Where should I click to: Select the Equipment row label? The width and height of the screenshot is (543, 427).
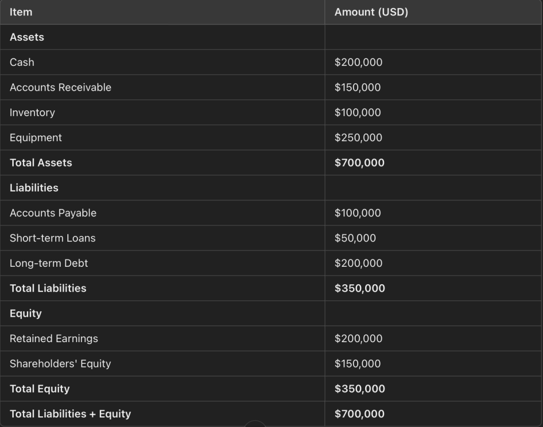36,137
